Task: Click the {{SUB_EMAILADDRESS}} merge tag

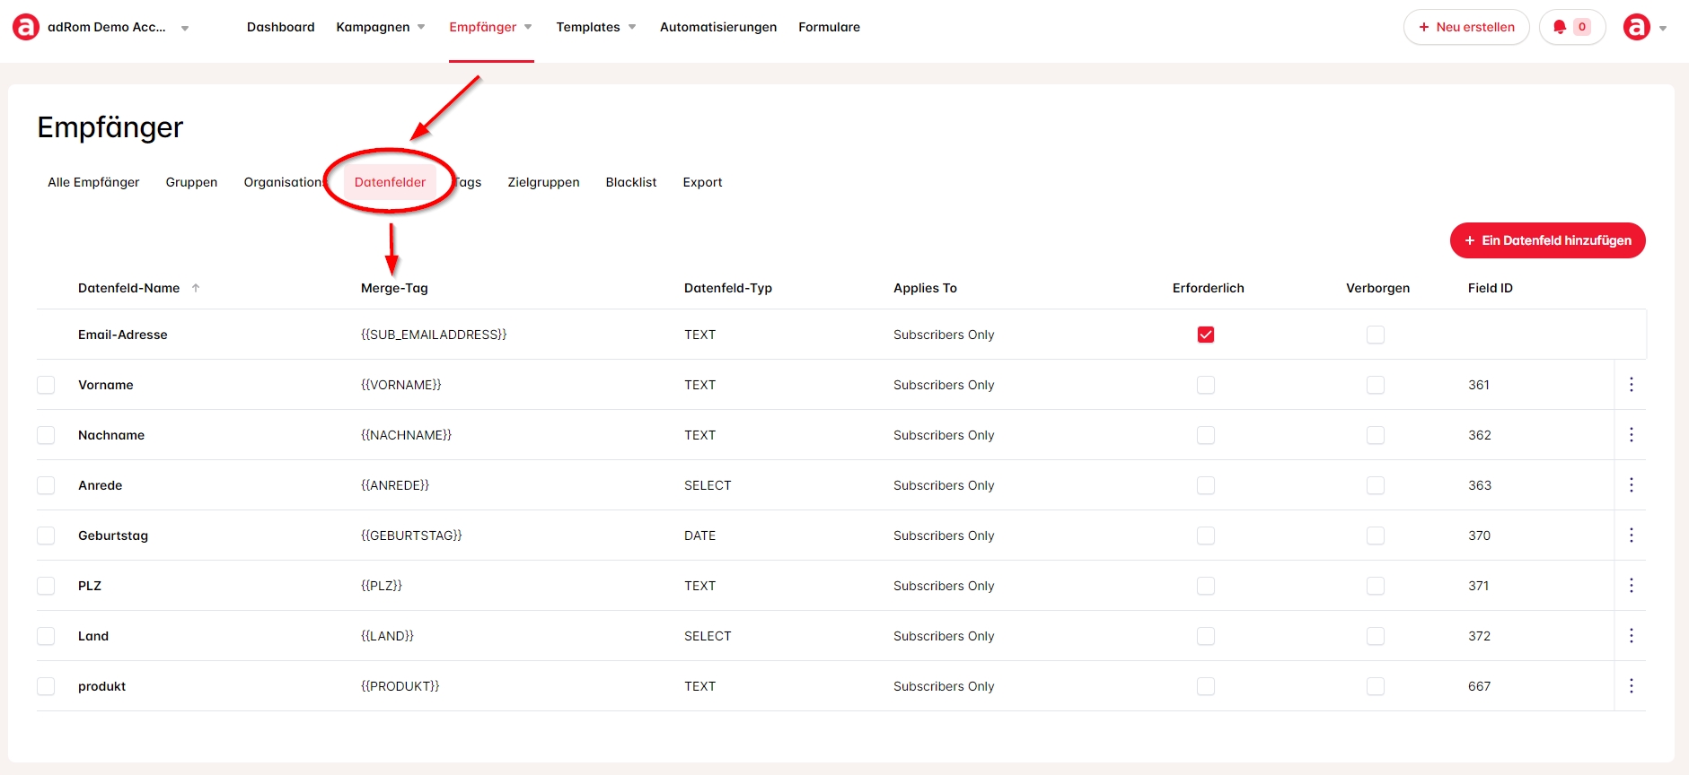Action: (x=434, y=335)
